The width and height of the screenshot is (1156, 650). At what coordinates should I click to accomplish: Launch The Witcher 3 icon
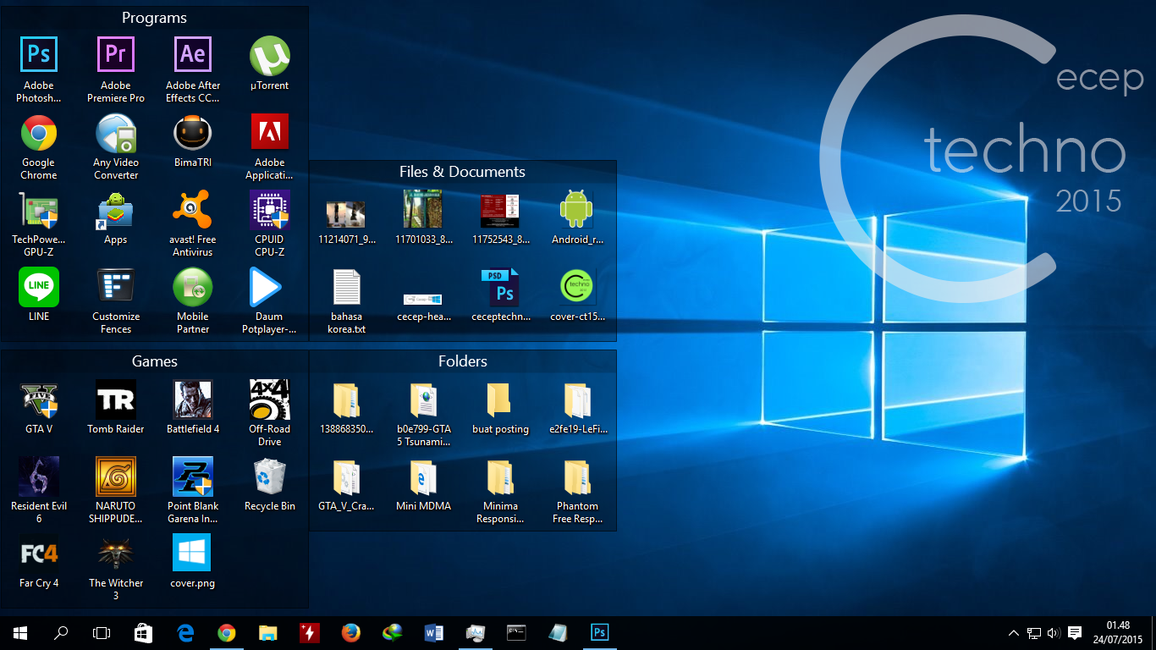tap(116, 554)
